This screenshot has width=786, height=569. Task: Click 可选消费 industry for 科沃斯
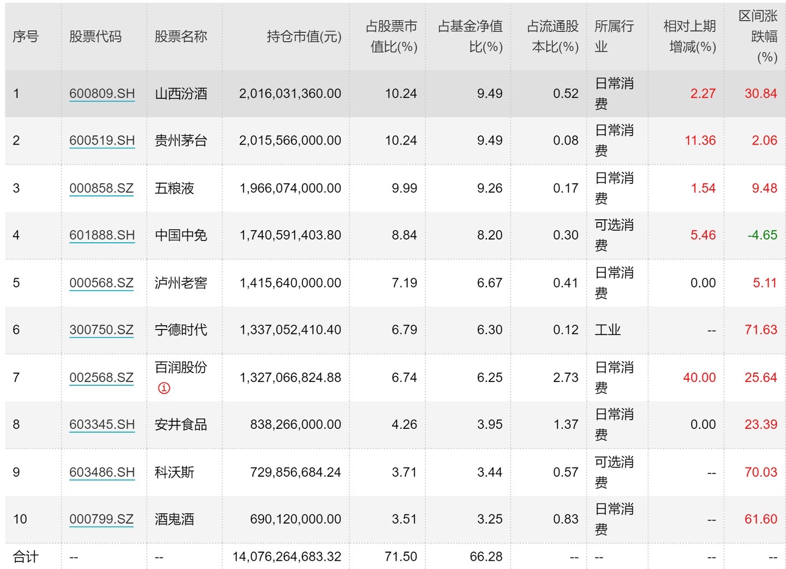tap(614, 472)
